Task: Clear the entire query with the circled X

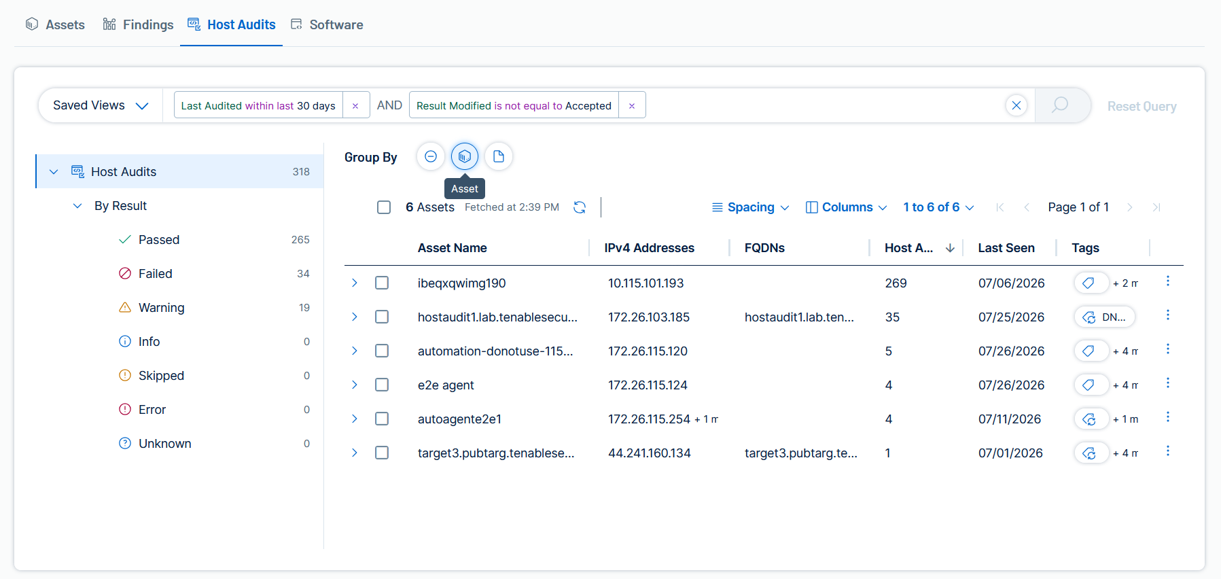Action: coord(1016,105)
